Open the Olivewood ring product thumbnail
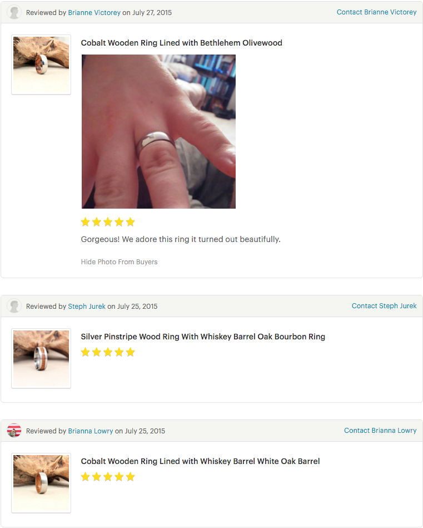This screenshot has width=423, height=528. (41, 65)
